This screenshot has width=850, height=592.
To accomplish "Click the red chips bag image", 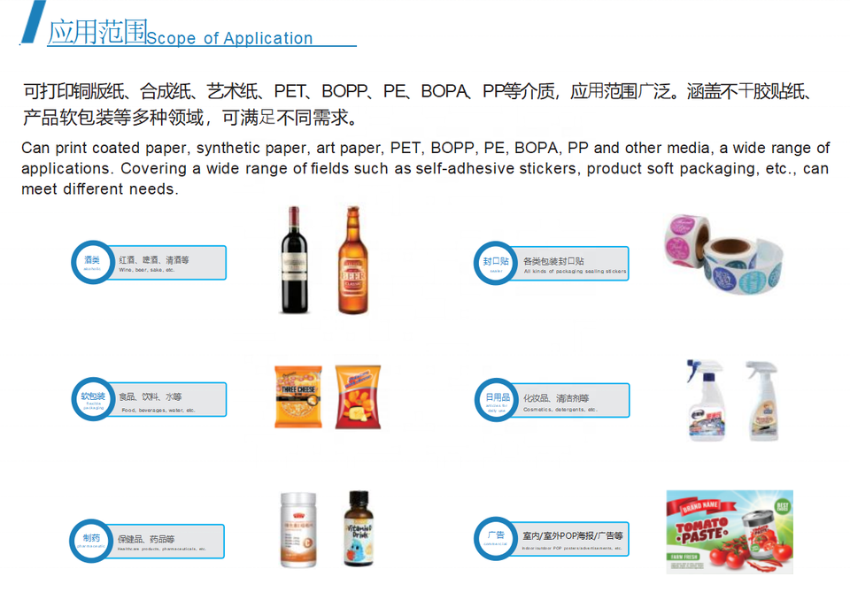I will (358, 397).
